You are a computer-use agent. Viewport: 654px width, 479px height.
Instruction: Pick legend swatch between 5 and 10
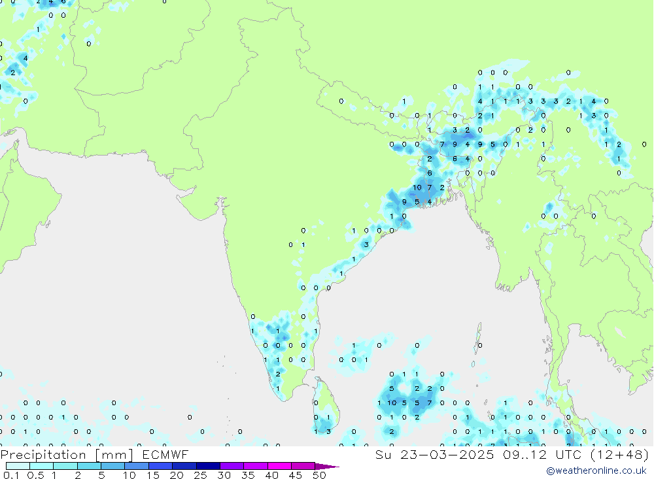[112, 466]
